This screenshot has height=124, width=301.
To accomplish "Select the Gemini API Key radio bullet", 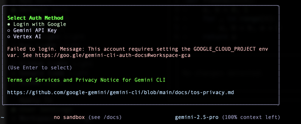I will pyautogui.click(x=9, y=30).
